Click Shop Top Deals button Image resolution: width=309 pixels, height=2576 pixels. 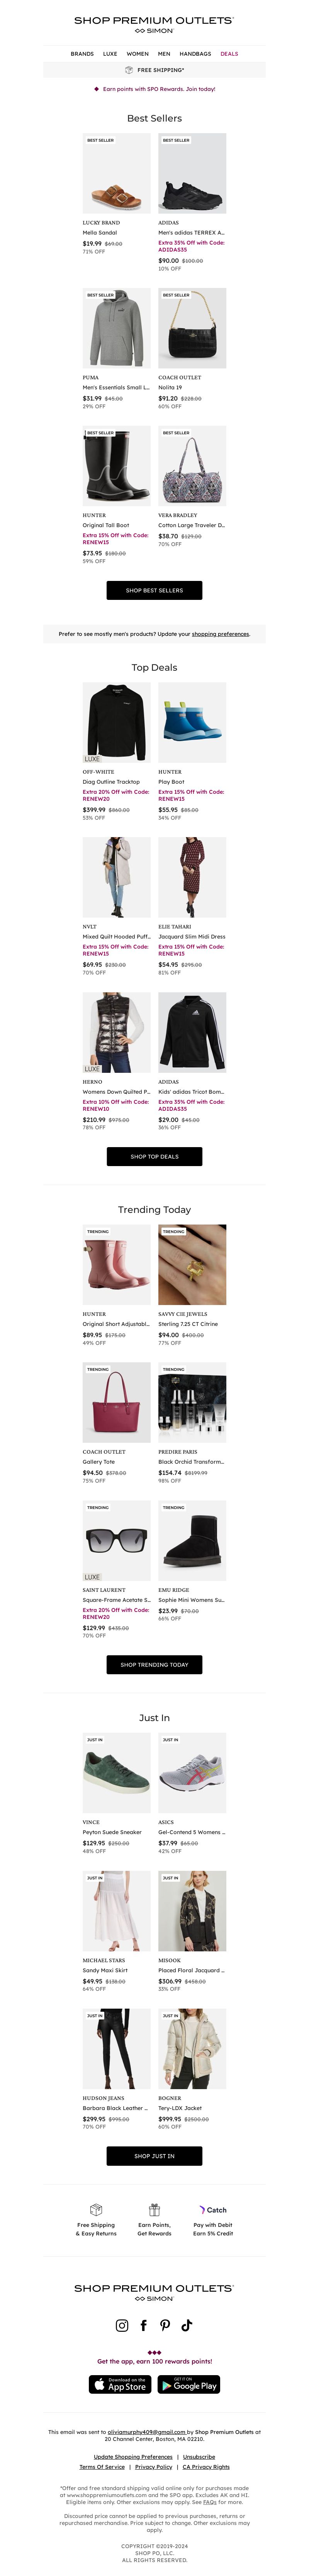(x=154, y=1156)
